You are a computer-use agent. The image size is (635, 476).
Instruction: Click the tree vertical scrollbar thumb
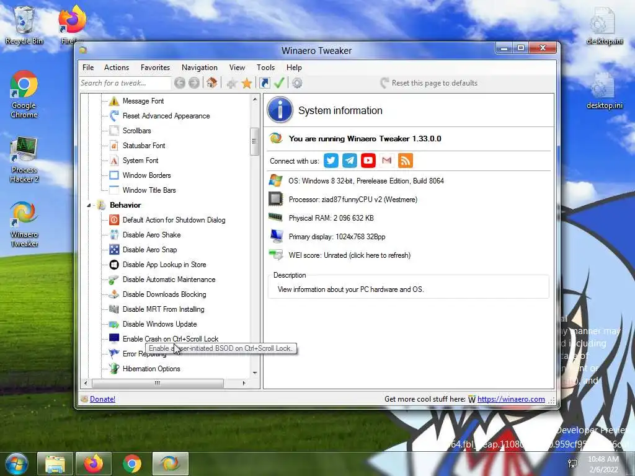254,141
